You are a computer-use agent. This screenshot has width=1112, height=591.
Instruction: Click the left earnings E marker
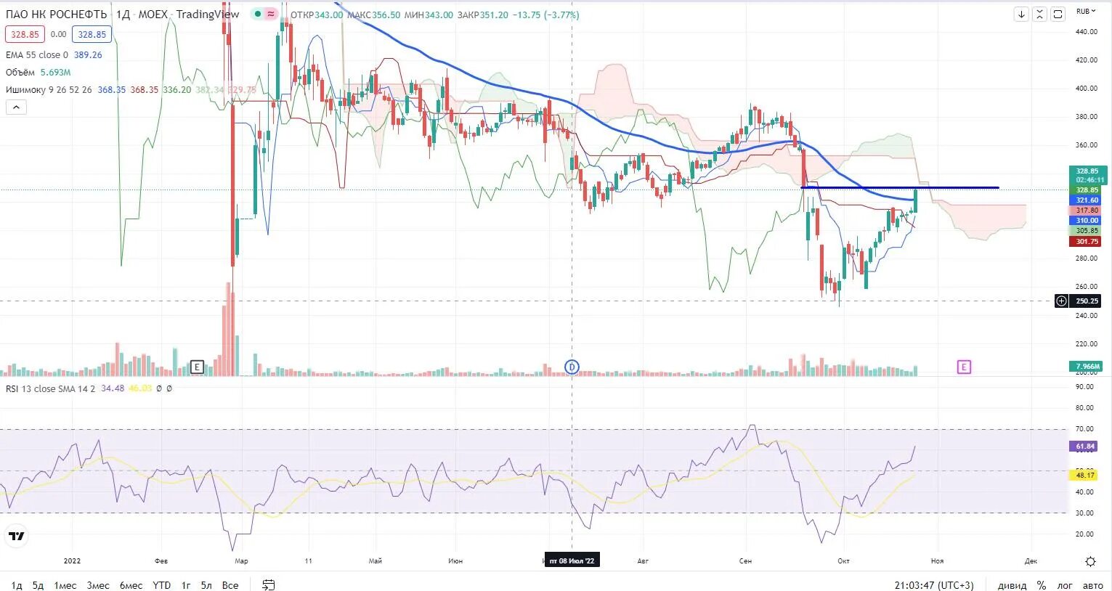[x=197, y=367]
